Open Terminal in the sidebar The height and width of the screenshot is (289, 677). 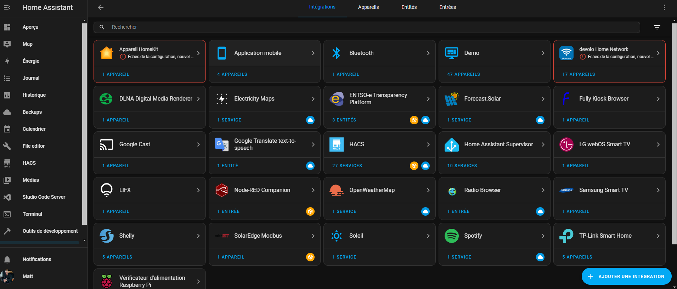pyautogui.click(x=41, y=214)
